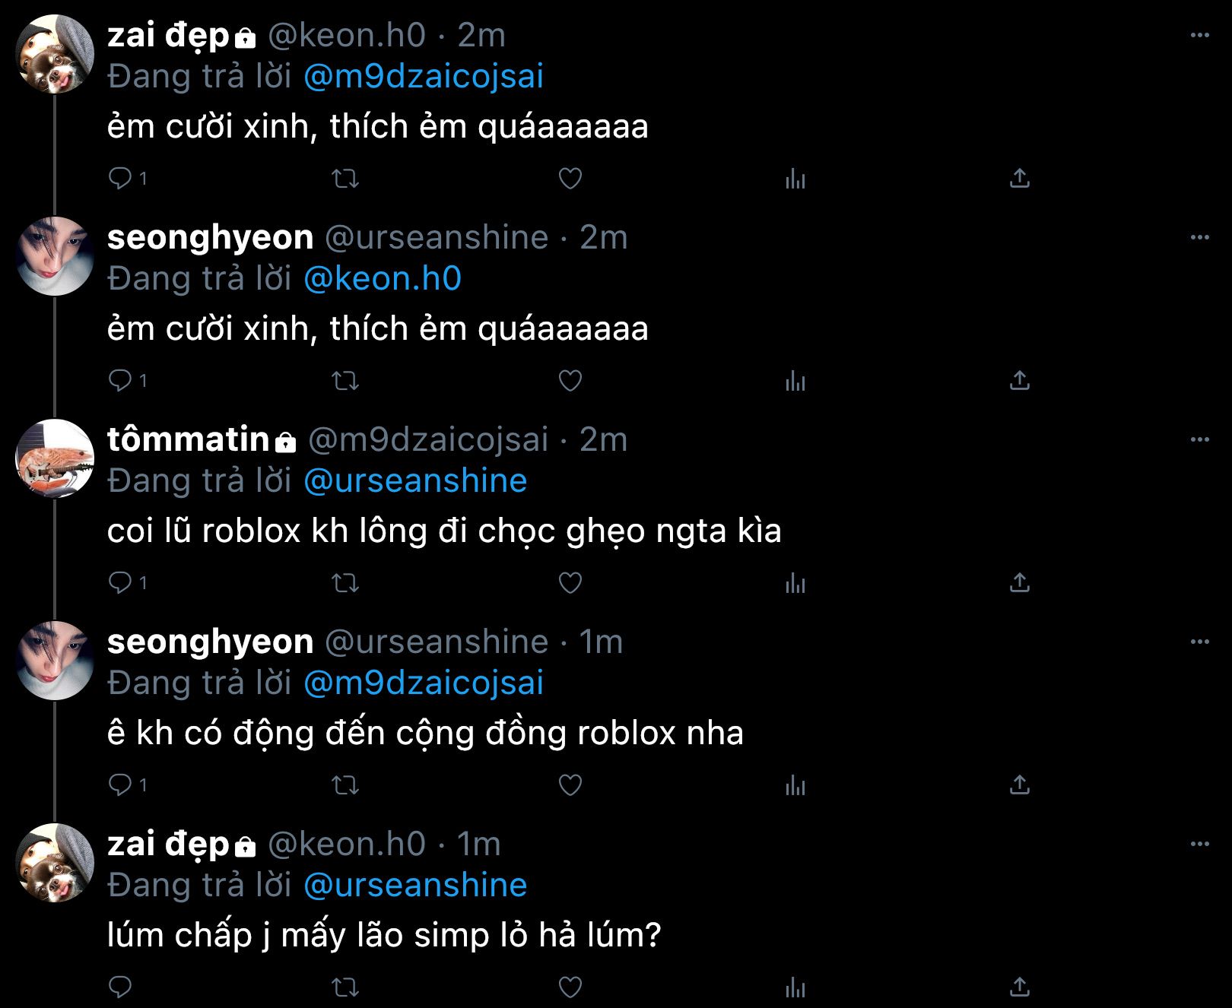Like seonghyeon's tweet about cộng đồng roblox

click(x=570, y=785)
